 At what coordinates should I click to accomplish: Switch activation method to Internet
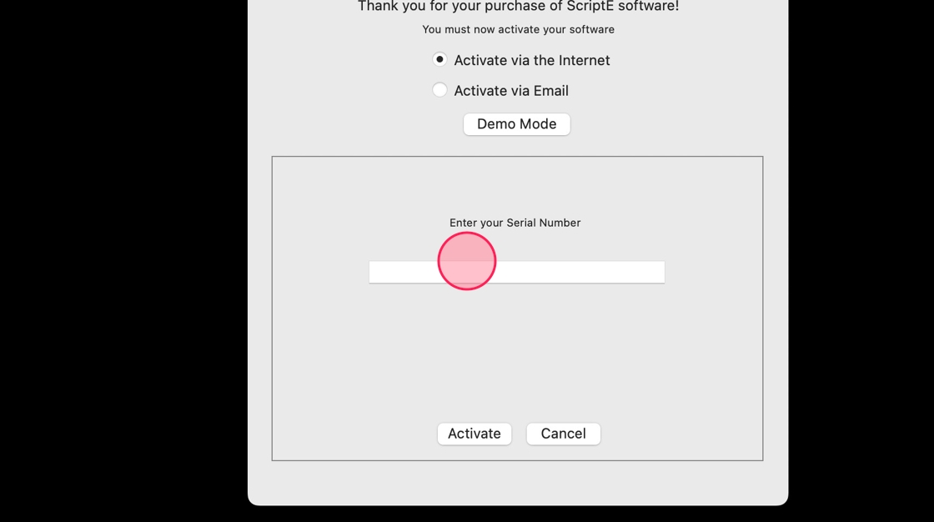click(439, 59)
